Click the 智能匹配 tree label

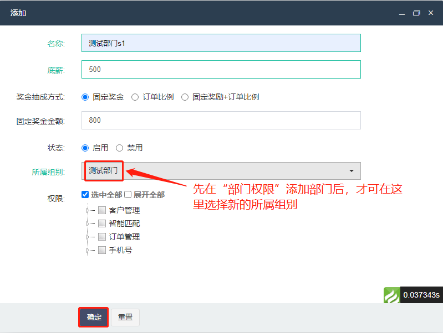124,223
